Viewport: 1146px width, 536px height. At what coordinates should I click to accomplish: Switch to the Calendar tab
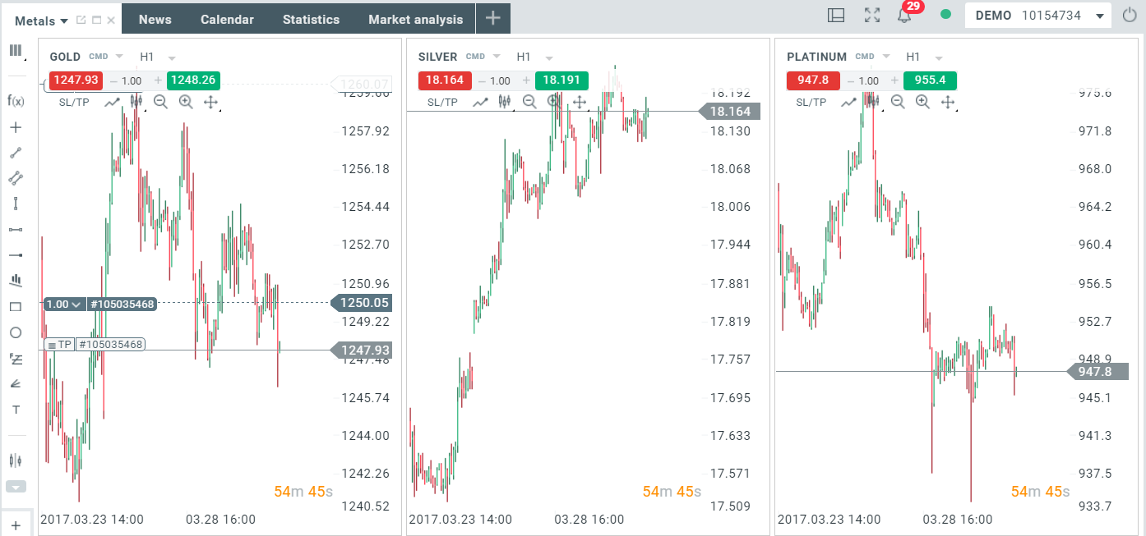tap(227, 19)
